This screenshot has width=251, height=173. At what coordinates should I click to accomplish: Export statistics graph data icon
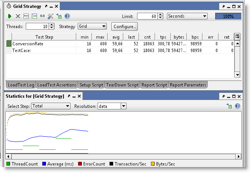coord(229,106)
